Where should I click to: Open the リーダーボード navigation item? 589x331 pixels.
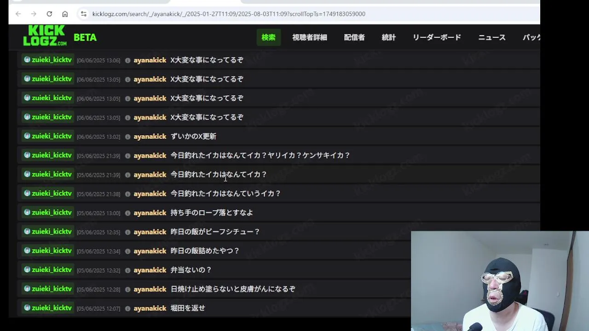(437, 37)
